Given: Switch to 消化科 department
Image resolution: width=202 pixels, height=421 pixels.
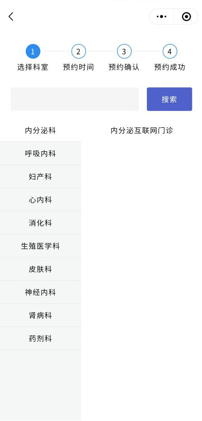Looking at the screenshot, I should pyautogui.click(x=40, y=223).
